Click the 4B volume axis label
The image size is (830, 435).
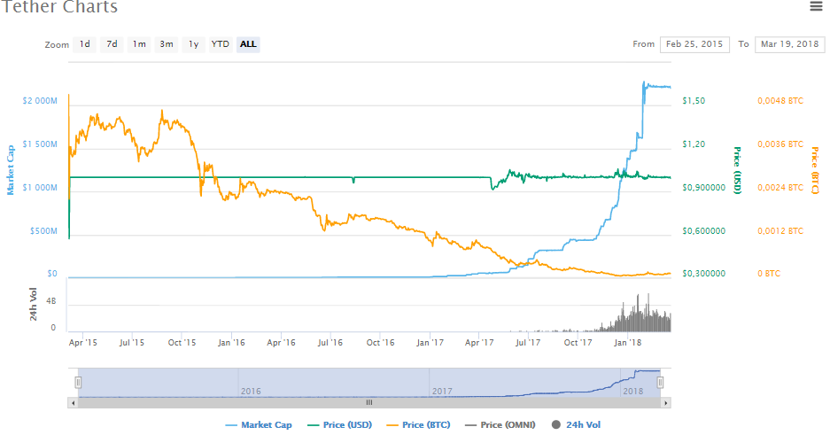tap(50, 301)
